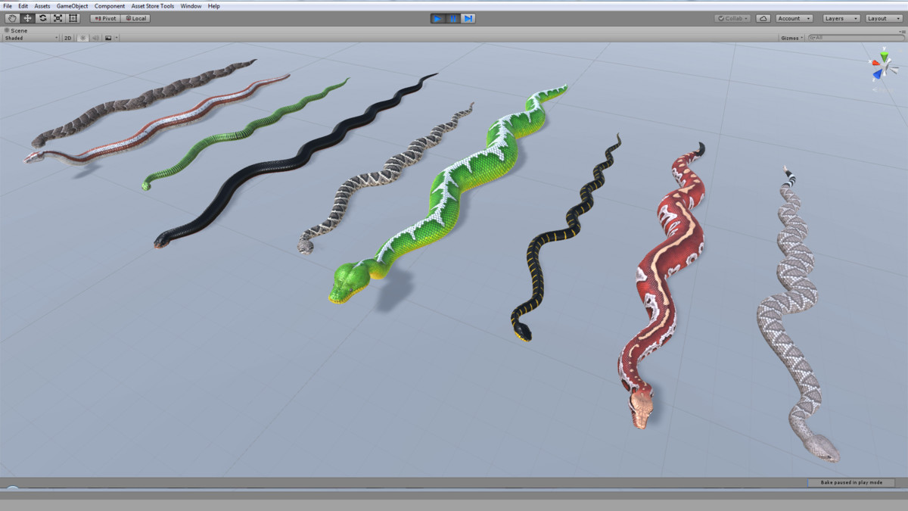
Task: Open the Gizmos dropdown
Action: tap(791, 37)
